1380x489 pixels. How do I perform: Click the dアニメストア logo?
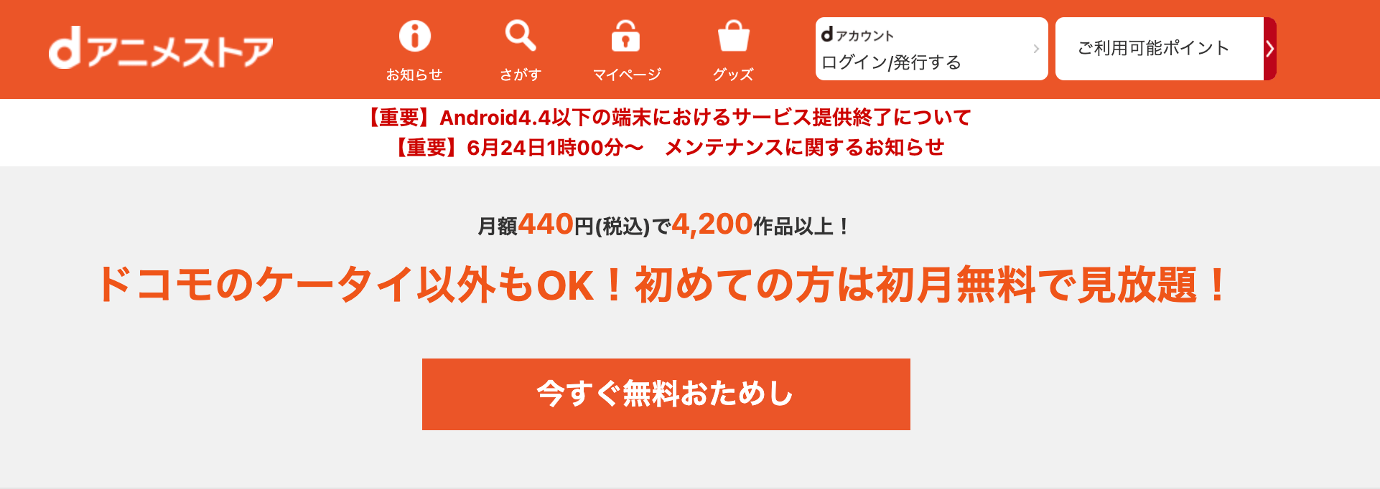coord(161,49)
